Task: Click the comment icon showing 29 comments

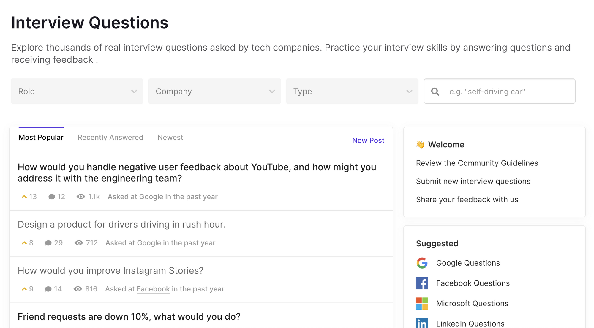Action: (48, 243)
